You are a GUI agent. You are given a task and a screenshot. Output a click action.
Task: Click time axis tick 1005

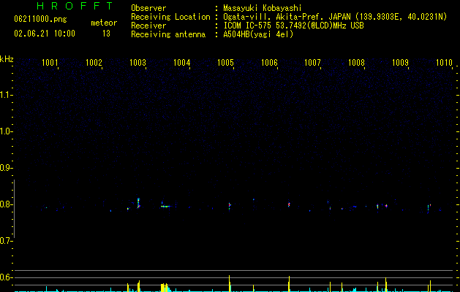tap(225, 63)
